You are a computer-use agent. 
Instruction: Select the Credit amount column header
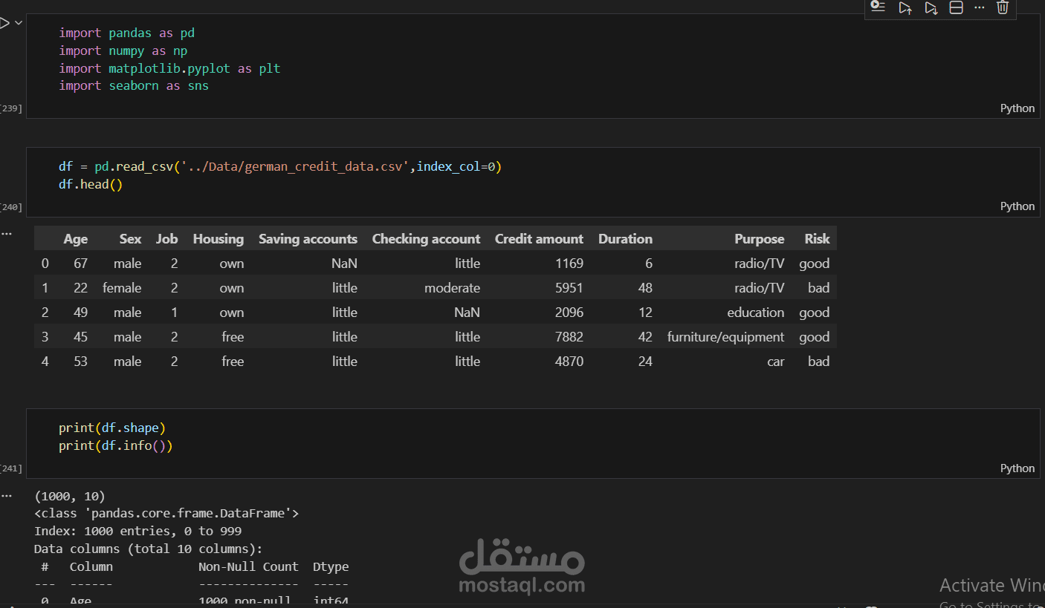(x=539, y=238)
